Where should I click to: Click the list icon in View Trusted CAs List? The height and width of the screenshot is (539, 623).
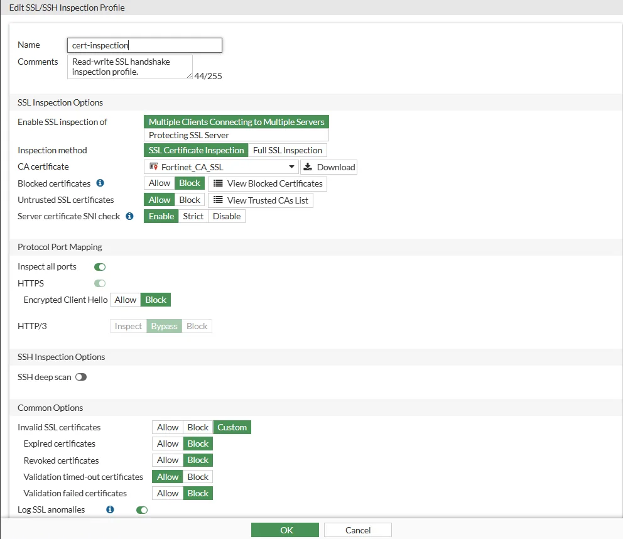218,200
